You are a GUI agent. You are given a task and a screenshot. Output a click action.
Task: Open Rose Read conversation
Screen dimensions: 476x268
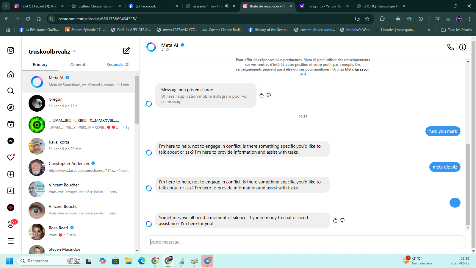click(x=78, y=232)
